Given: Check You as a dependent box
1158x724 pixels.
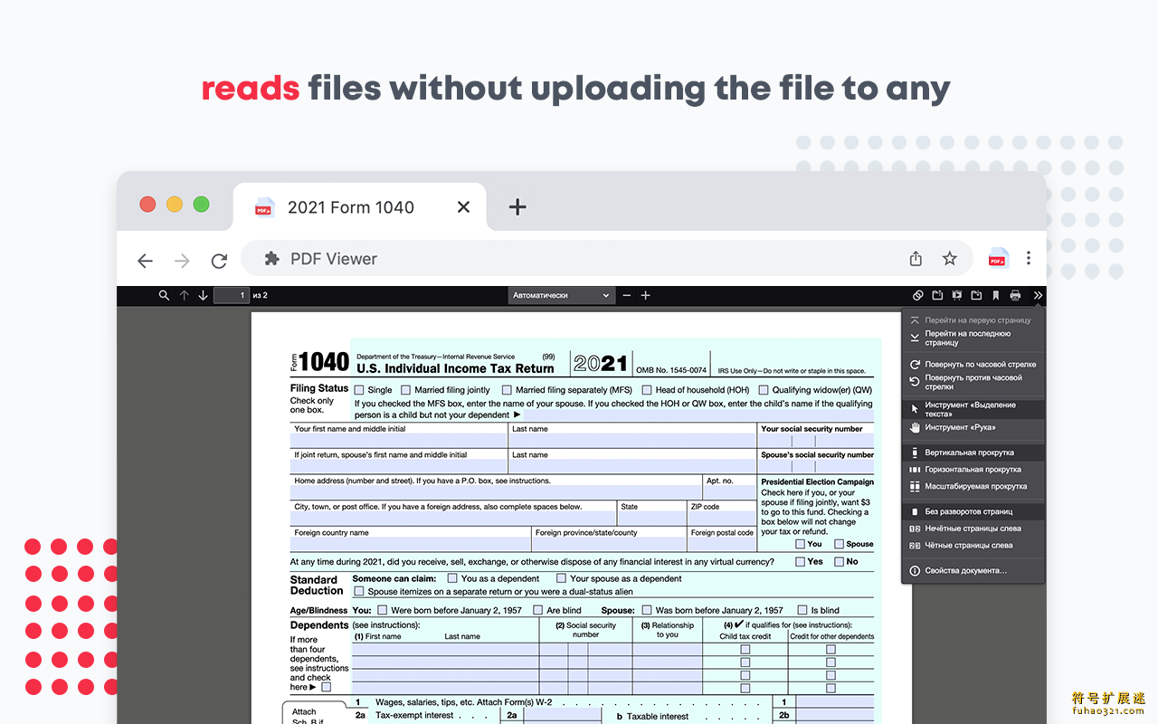Looking at the screenshot, I should 452,578.
